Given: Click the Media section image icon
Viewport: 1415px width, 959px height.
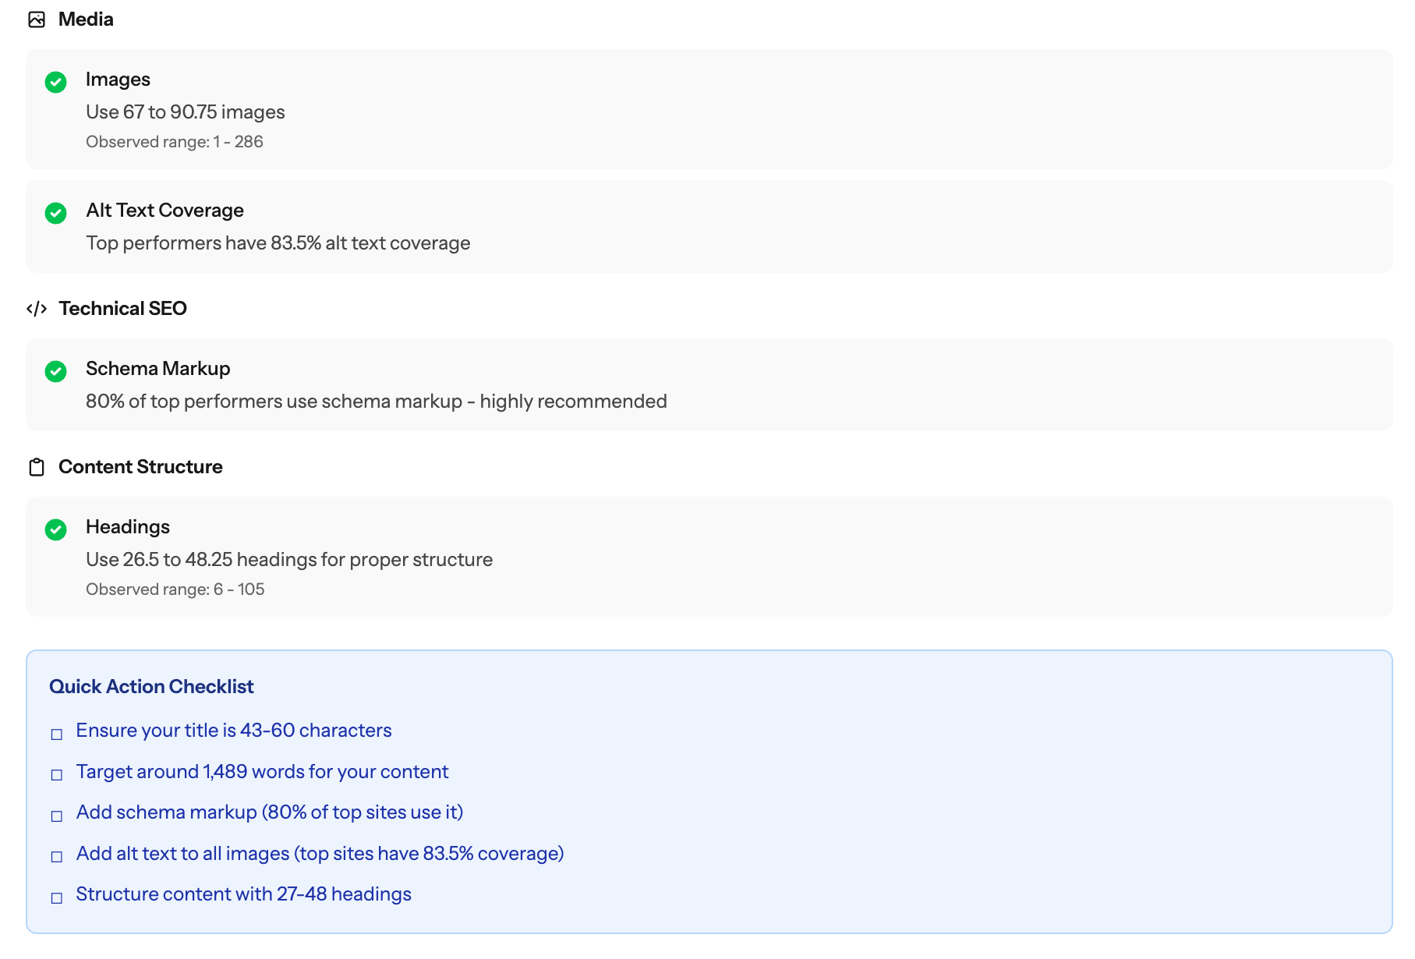Looking at the screenshot, I should coord(37,19).
